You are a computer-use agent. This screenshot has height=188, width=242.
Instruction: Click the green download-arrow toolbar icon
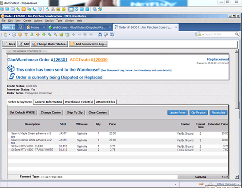click(x=32, y=35)
